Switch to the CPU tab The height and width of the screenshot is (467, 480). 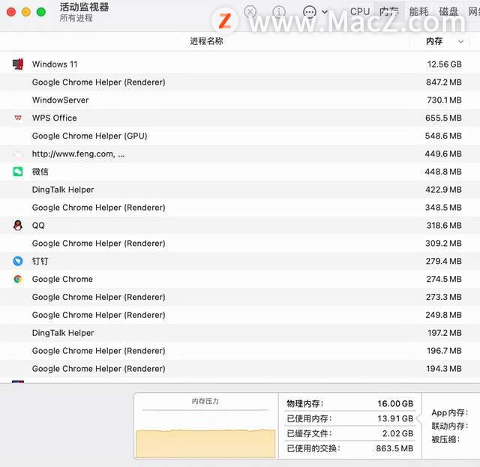point(360,12)
